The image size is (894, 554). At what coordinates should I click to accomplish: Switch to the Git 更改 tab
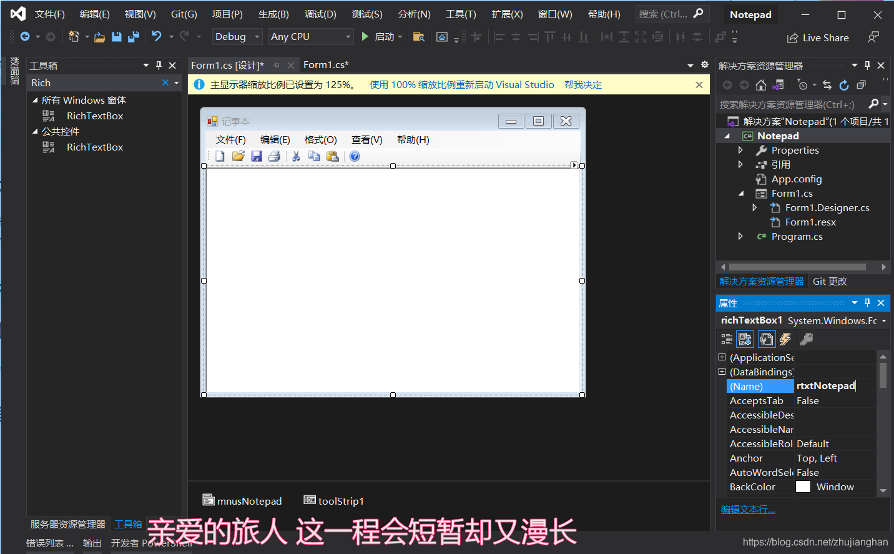pos(830,282)
